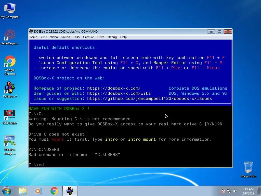Open the NCH Suite desktop shortcut
Screen dimensions: 261x196
point(10,117)
